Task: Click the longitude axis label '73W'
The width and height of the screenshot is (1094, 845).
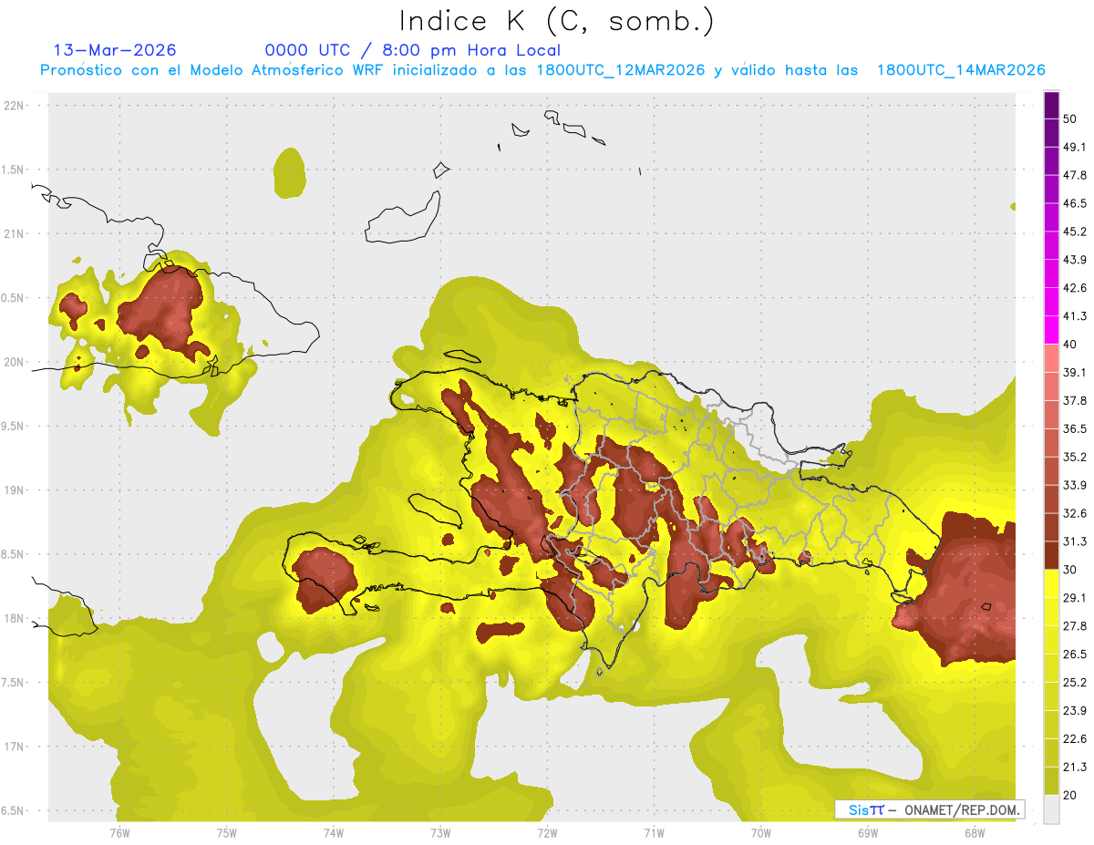Action: (x=439, y=833)
